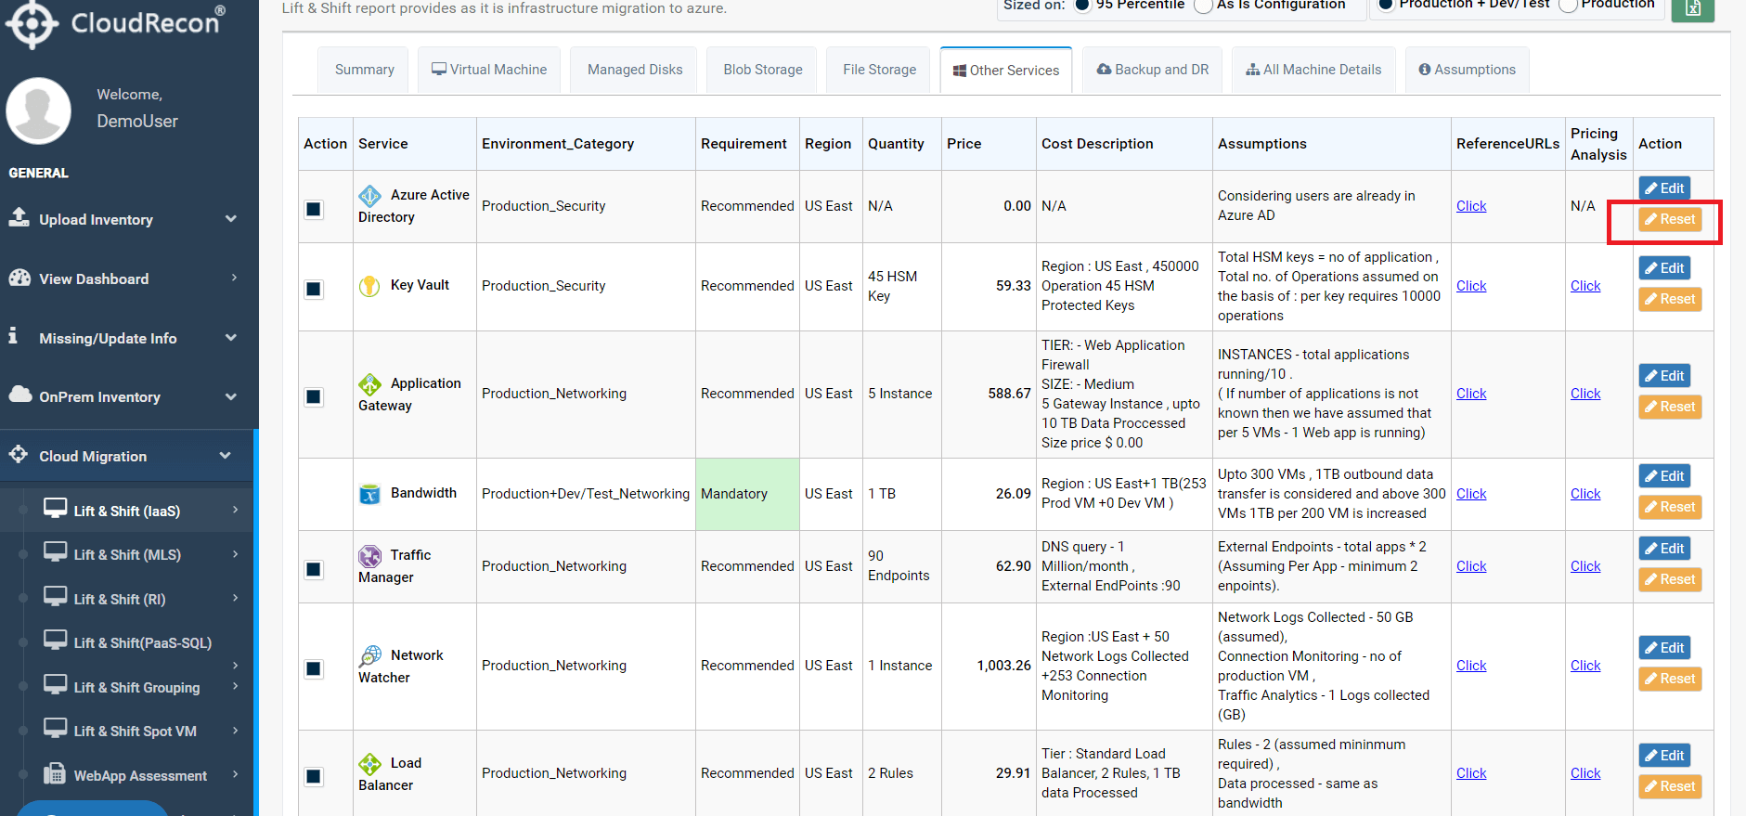Expand the Lift & Shift (MLS) submenu
This screenshot has width=1746, height=816.
235,554
